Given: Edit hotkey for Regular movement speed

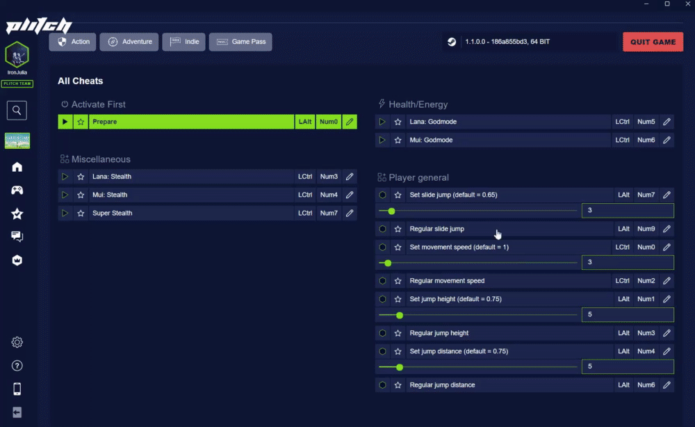Looking at the screenshot, I should (x=667, y=281).
